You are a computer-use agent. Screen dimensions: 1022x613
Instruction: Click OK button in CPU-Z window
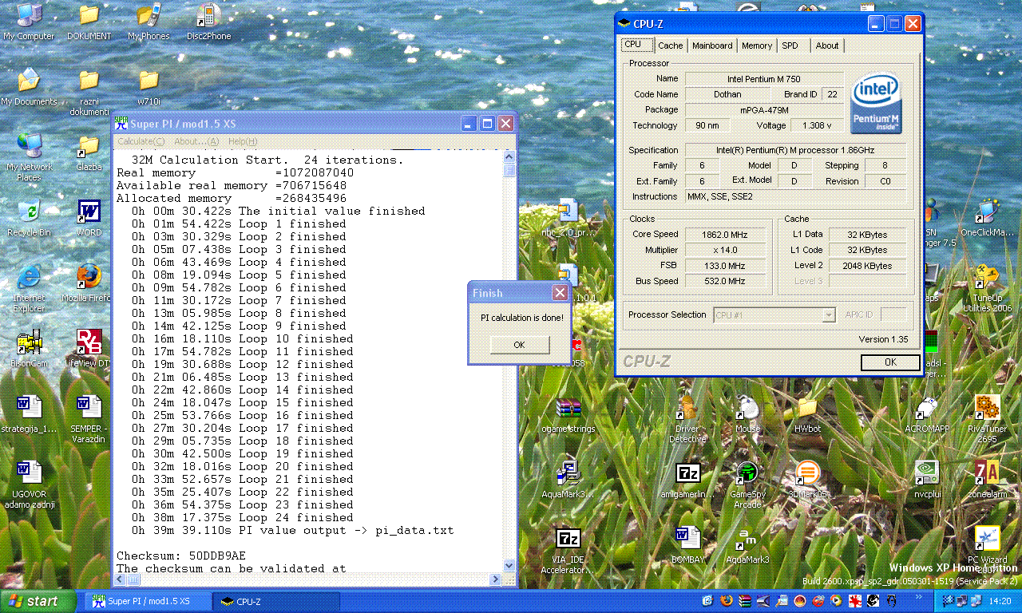890,362
